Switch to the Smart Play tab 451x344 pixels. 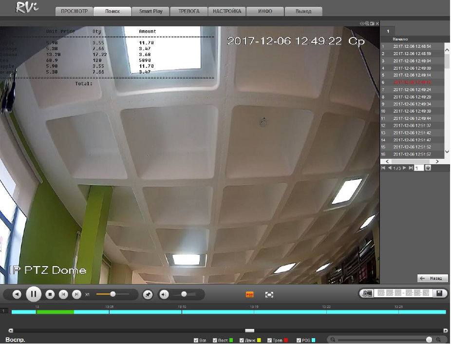pyautogui.click(x=150, y=11)
